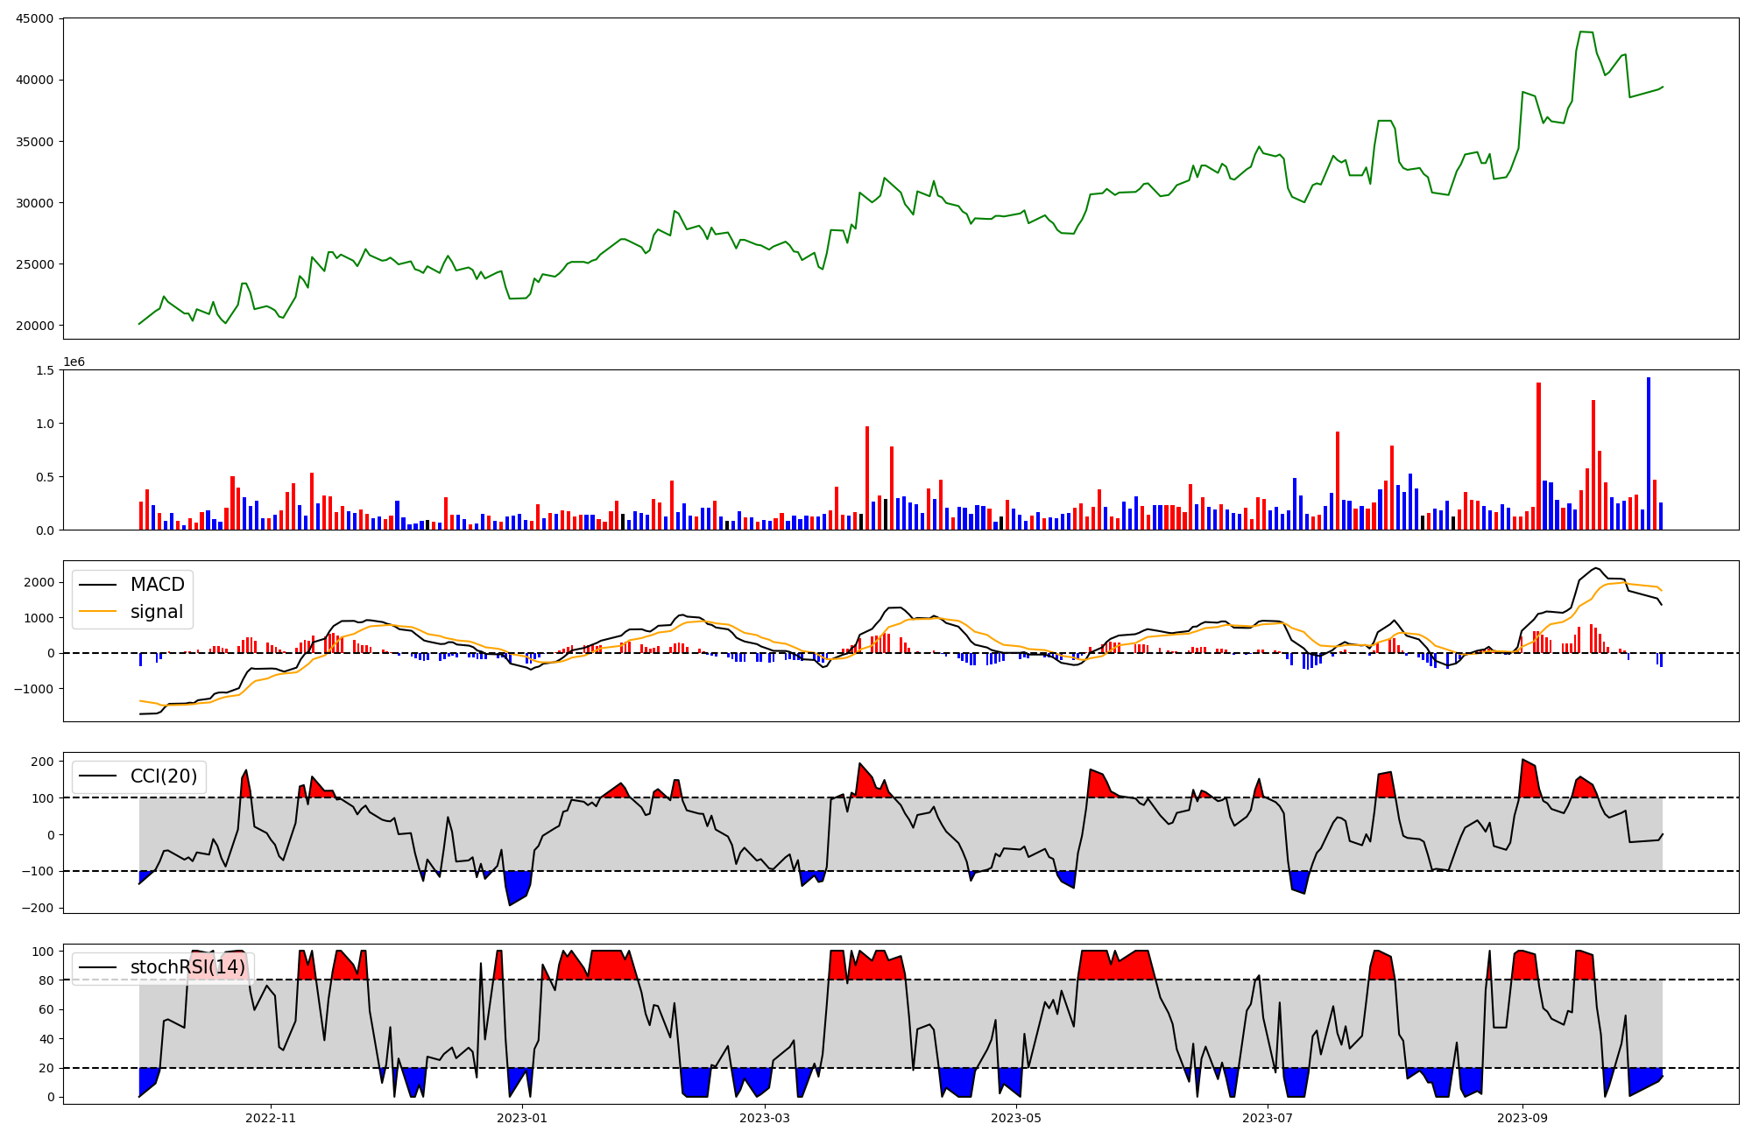The image size is (1752, 1138).
Task: Click the 2023-03 date tick label
Action: [x=766, y=1118]
